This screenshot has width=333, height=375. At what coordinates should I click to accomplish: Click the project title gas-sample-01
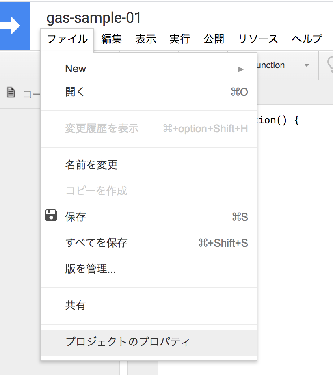coord(93,18)
